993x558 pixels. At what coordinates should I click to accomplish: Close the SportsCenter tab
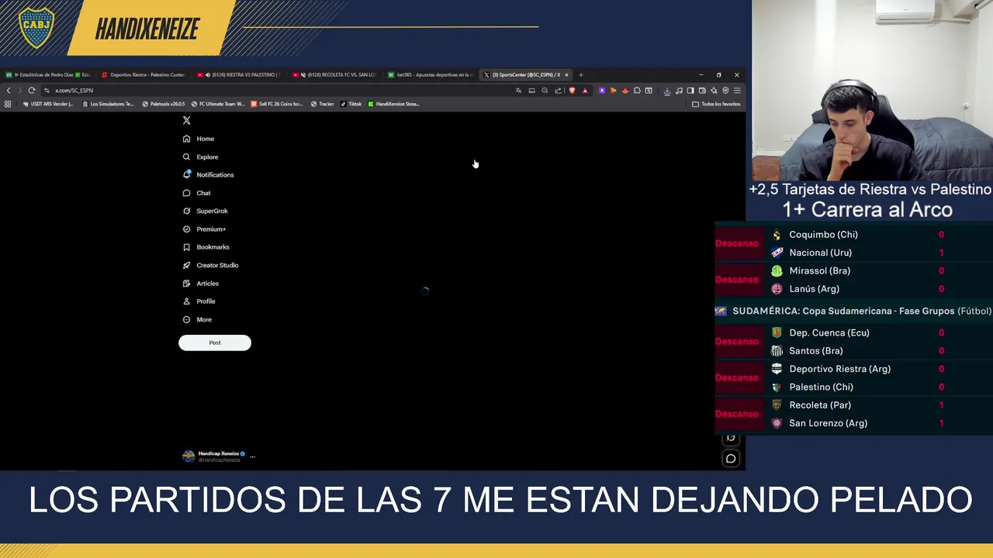click(x=566, y=75)
